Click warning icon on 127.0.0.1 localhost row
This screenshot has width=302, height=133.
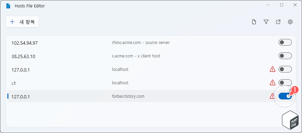click(x=272, y=69)
